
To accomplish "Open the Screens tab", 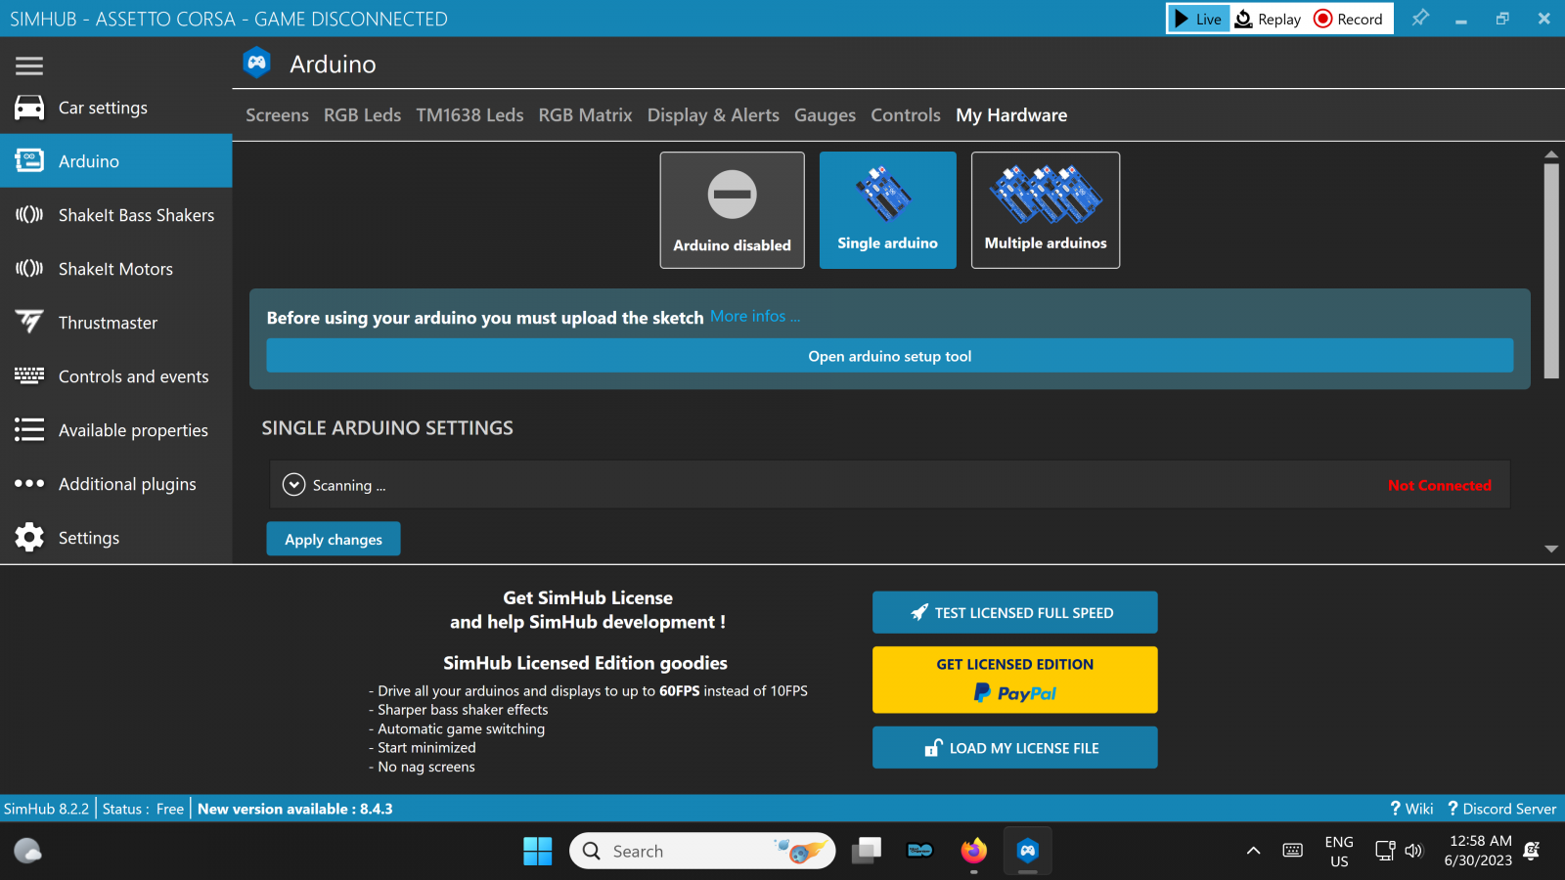I will 277,115.
